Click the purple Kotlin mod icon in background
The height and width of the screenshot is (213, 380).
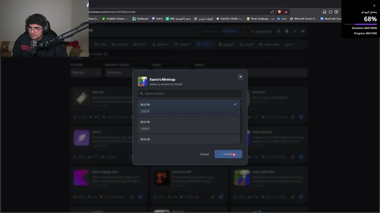[81, 178]
